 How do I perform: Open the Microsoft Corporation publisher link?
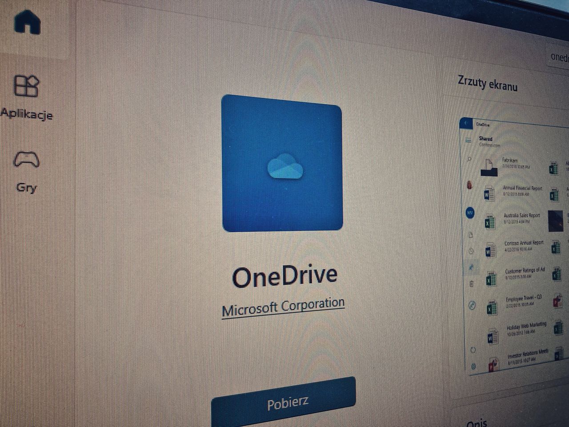(x=283, y=307)
